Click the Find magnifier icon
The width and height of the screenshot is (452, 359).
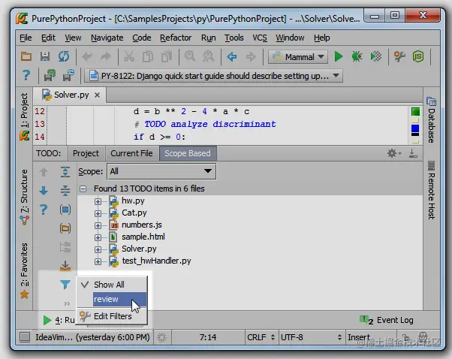tap(190, 56)
